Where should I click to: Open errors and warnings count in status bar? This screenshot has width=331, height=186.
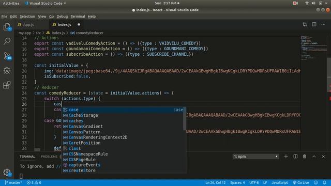[x=34, y=182]
